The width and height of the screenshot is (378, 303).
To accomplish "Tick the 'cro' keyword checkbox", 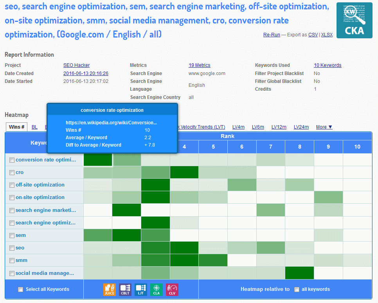I will [x=12, y=172].
